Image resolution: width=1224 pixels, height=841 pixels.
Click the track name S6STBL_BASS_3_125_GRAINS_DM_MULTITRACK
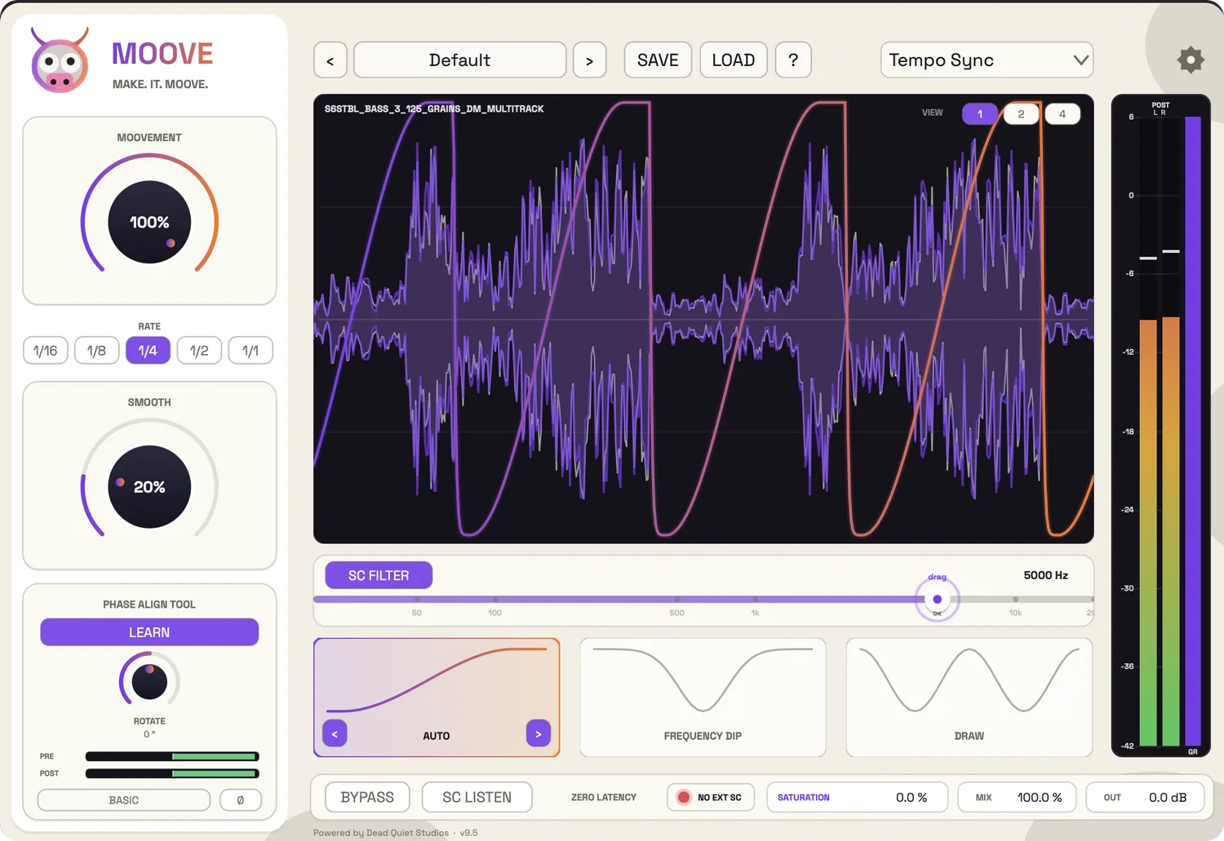(x=434, y=108)
